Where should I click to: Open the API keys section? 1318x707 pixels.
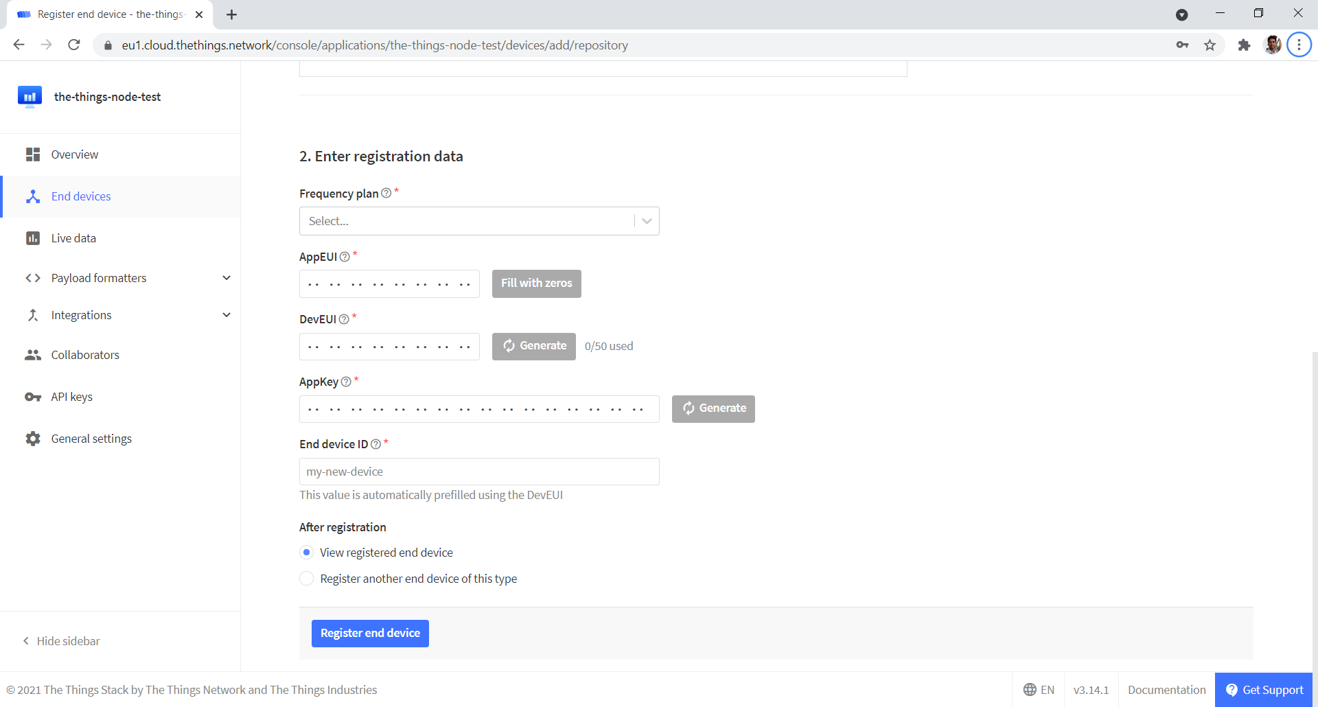[71, 397]
